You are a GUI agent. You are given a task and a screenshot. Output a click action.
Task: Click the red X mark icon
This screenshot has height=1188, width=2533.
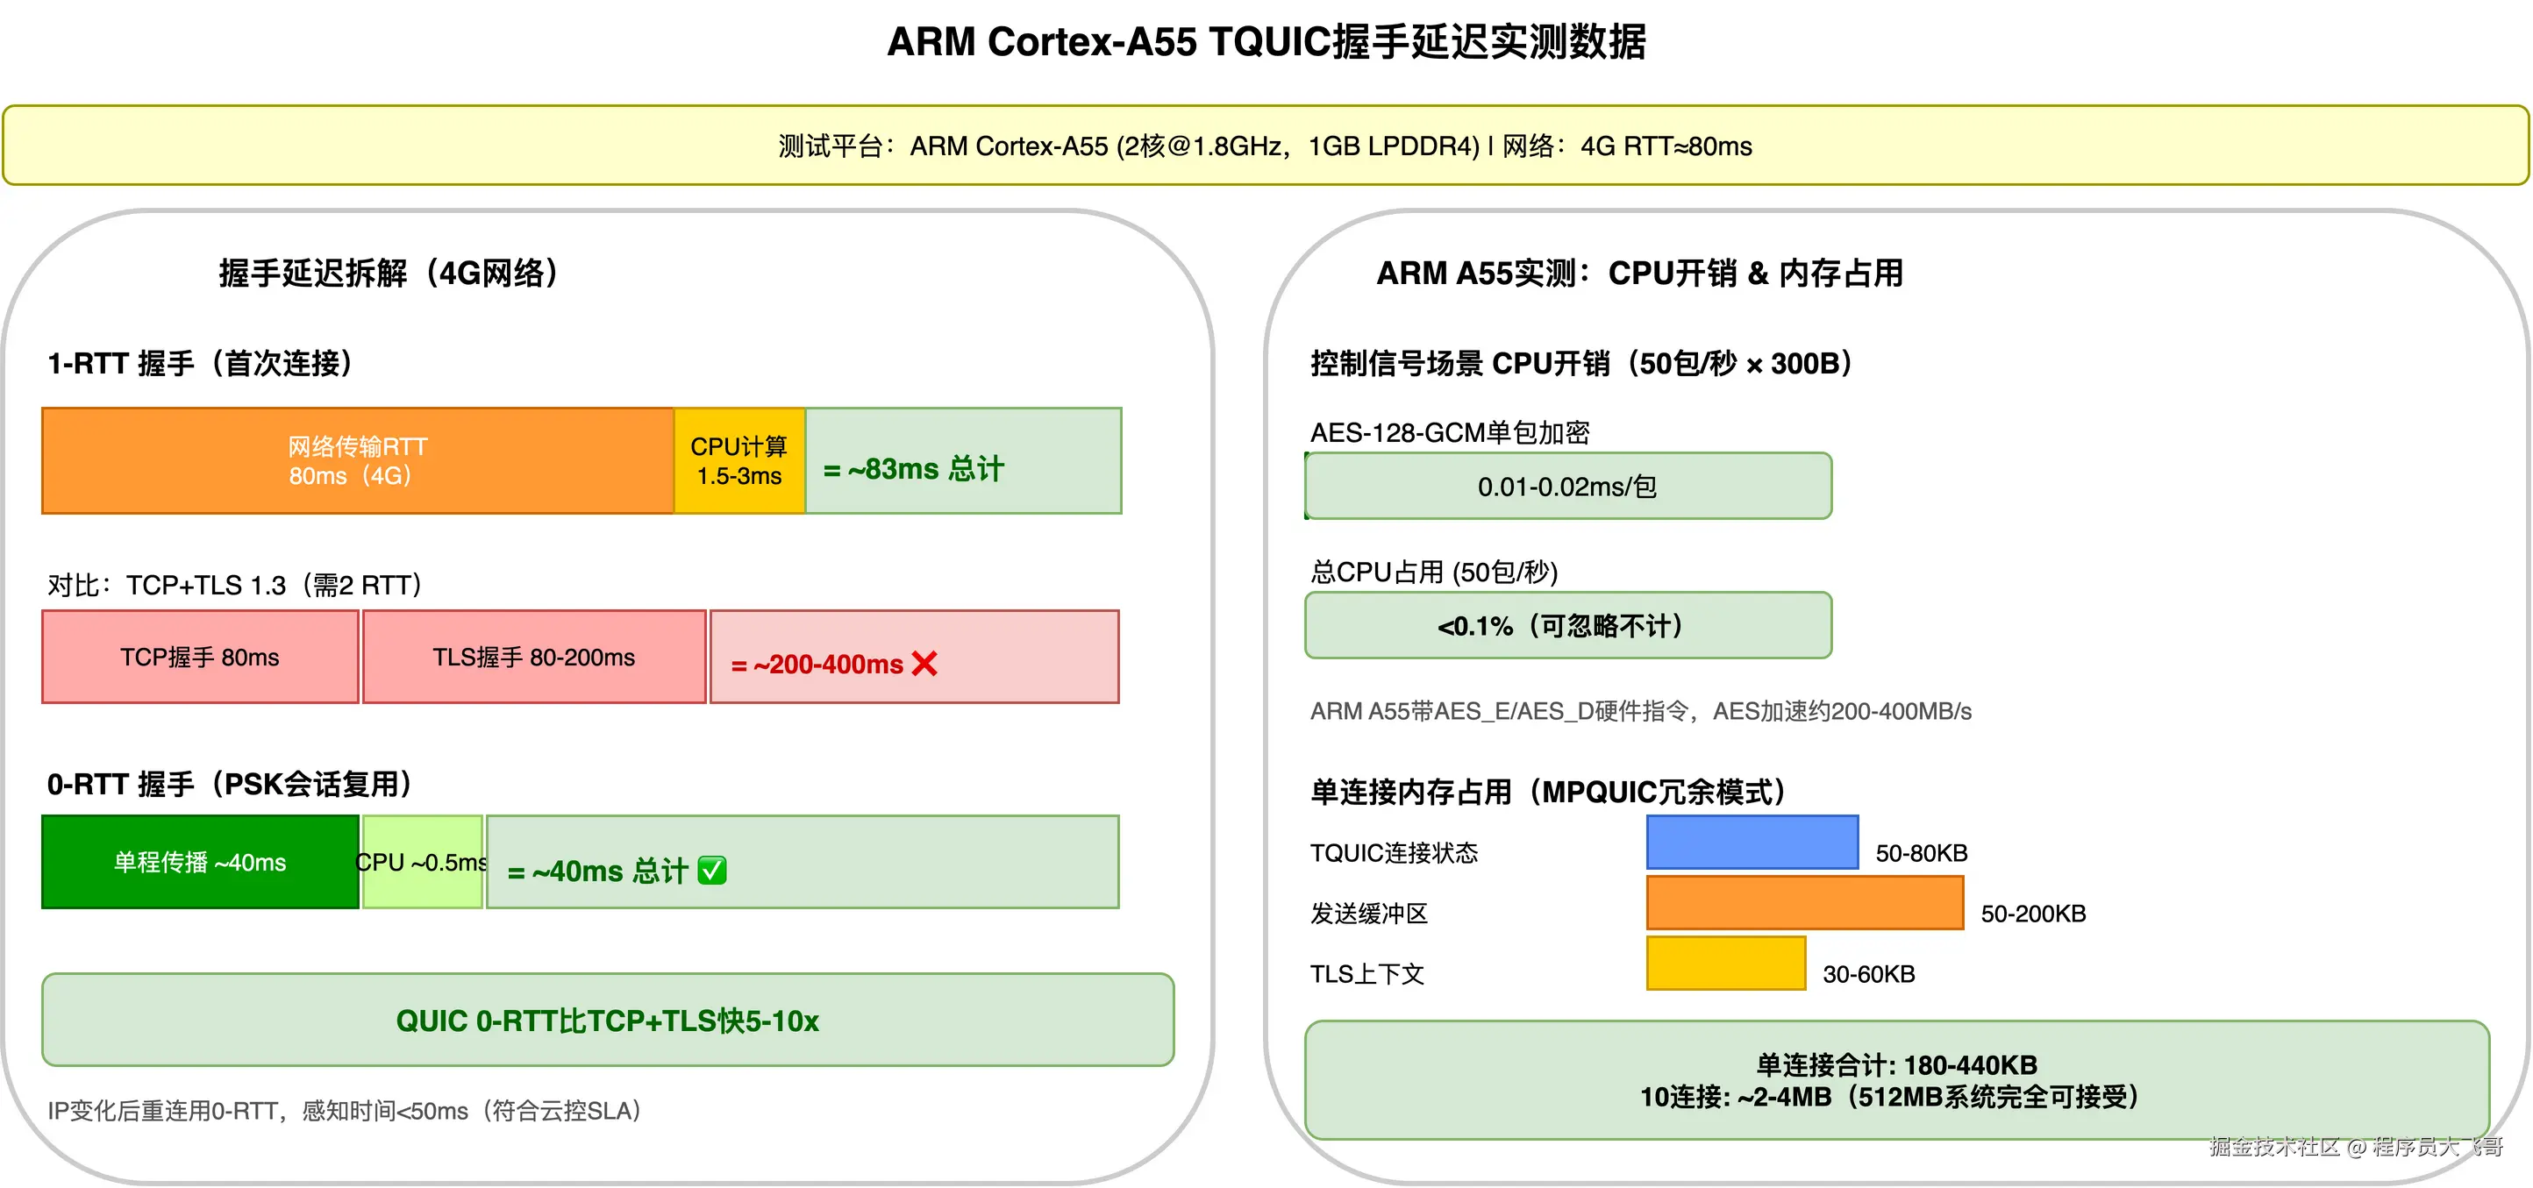[924, 665]
